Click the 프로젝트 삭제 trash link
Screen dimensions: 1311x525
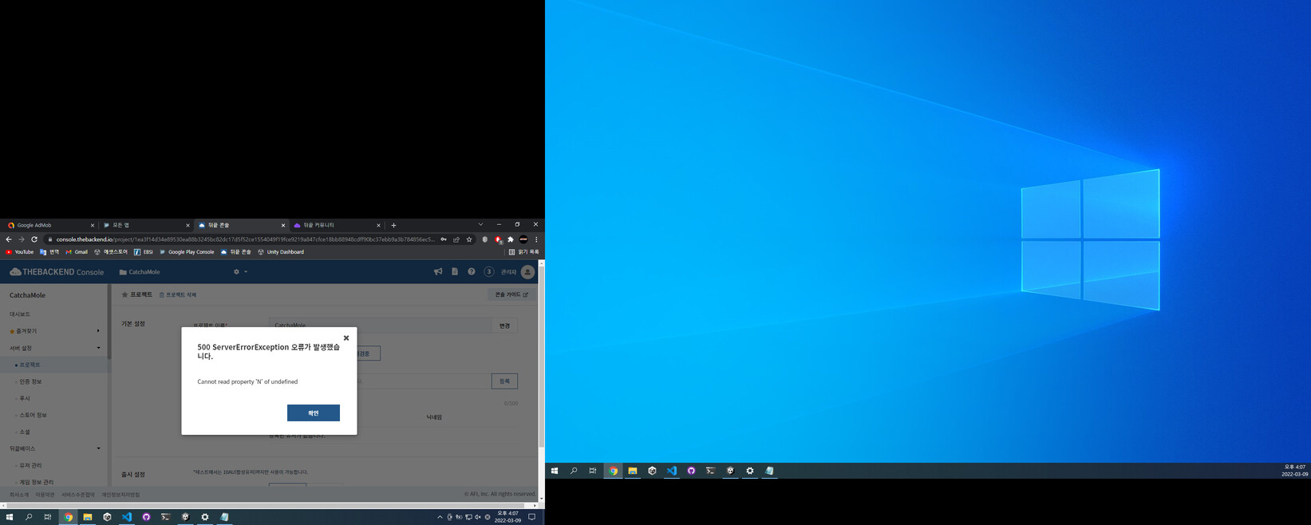[x=178, y=295]
